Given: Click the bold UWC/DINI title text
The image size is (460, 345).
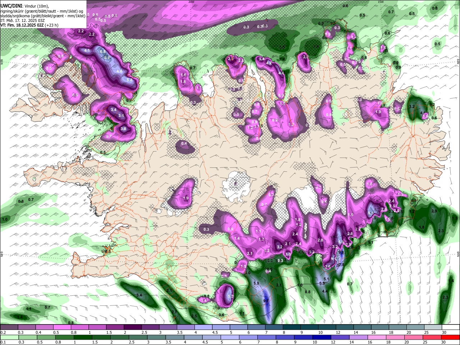Looking at the screenshot, I should click(11, 6).
